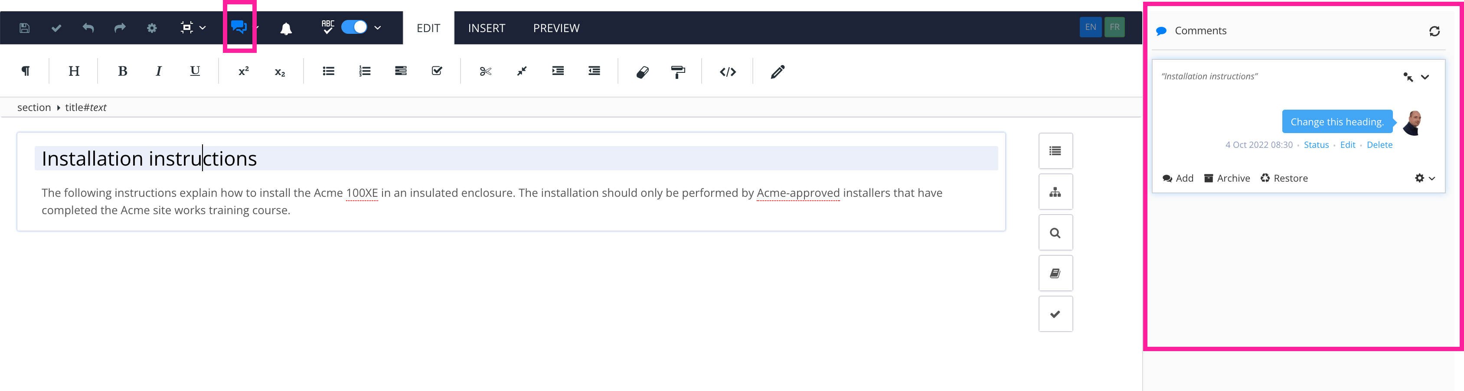1464x391 pixels.
Task: Expand the chevron next to the toggle switch
Action: [x=377, y=27]
